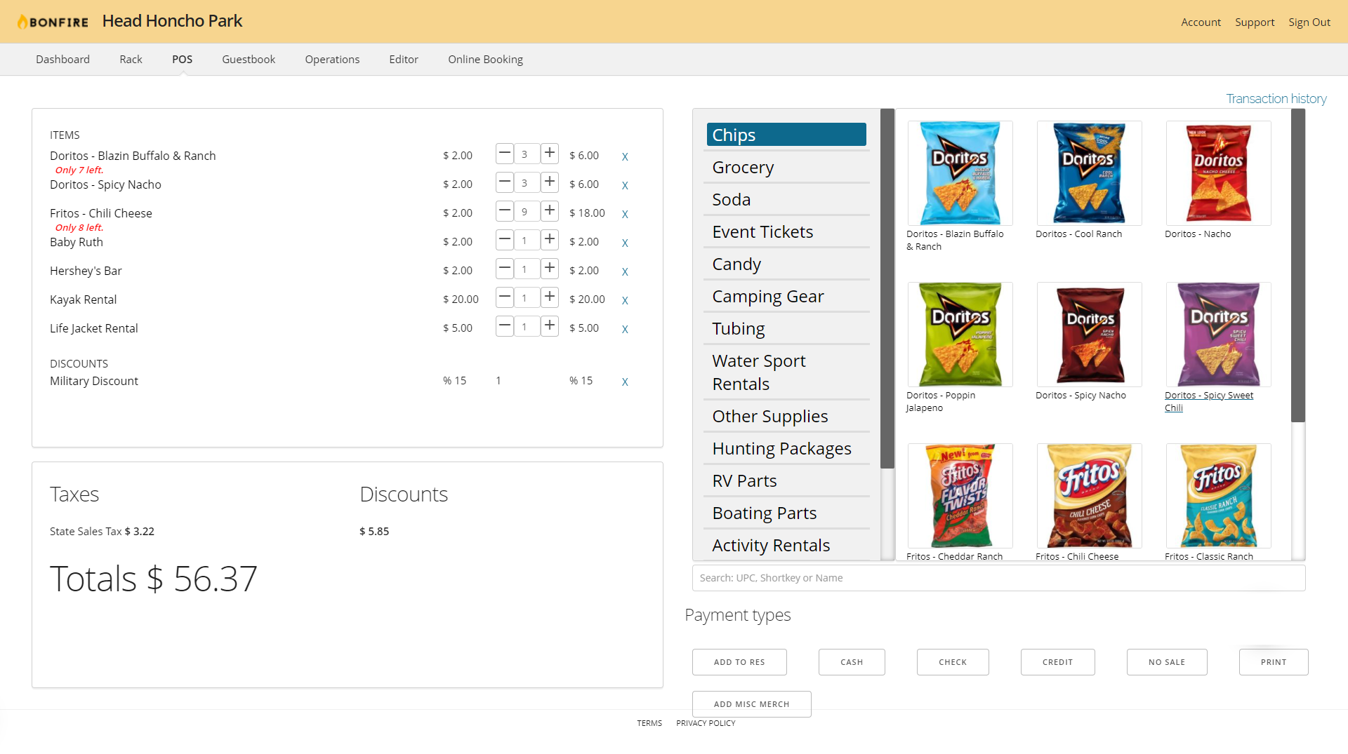The width and height of the screenshot is (1348, 754).
Task: Remove the Military Discount
Action: coord(625,382)
